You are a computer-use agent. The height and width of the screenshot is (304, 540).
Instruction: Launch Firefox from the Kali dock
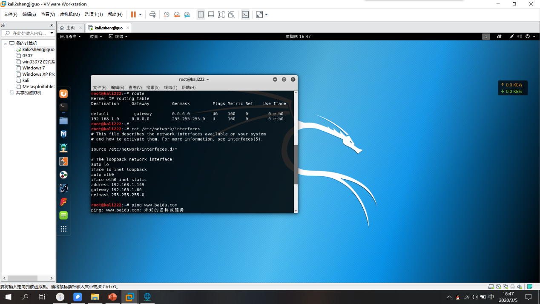click(63, 93)
